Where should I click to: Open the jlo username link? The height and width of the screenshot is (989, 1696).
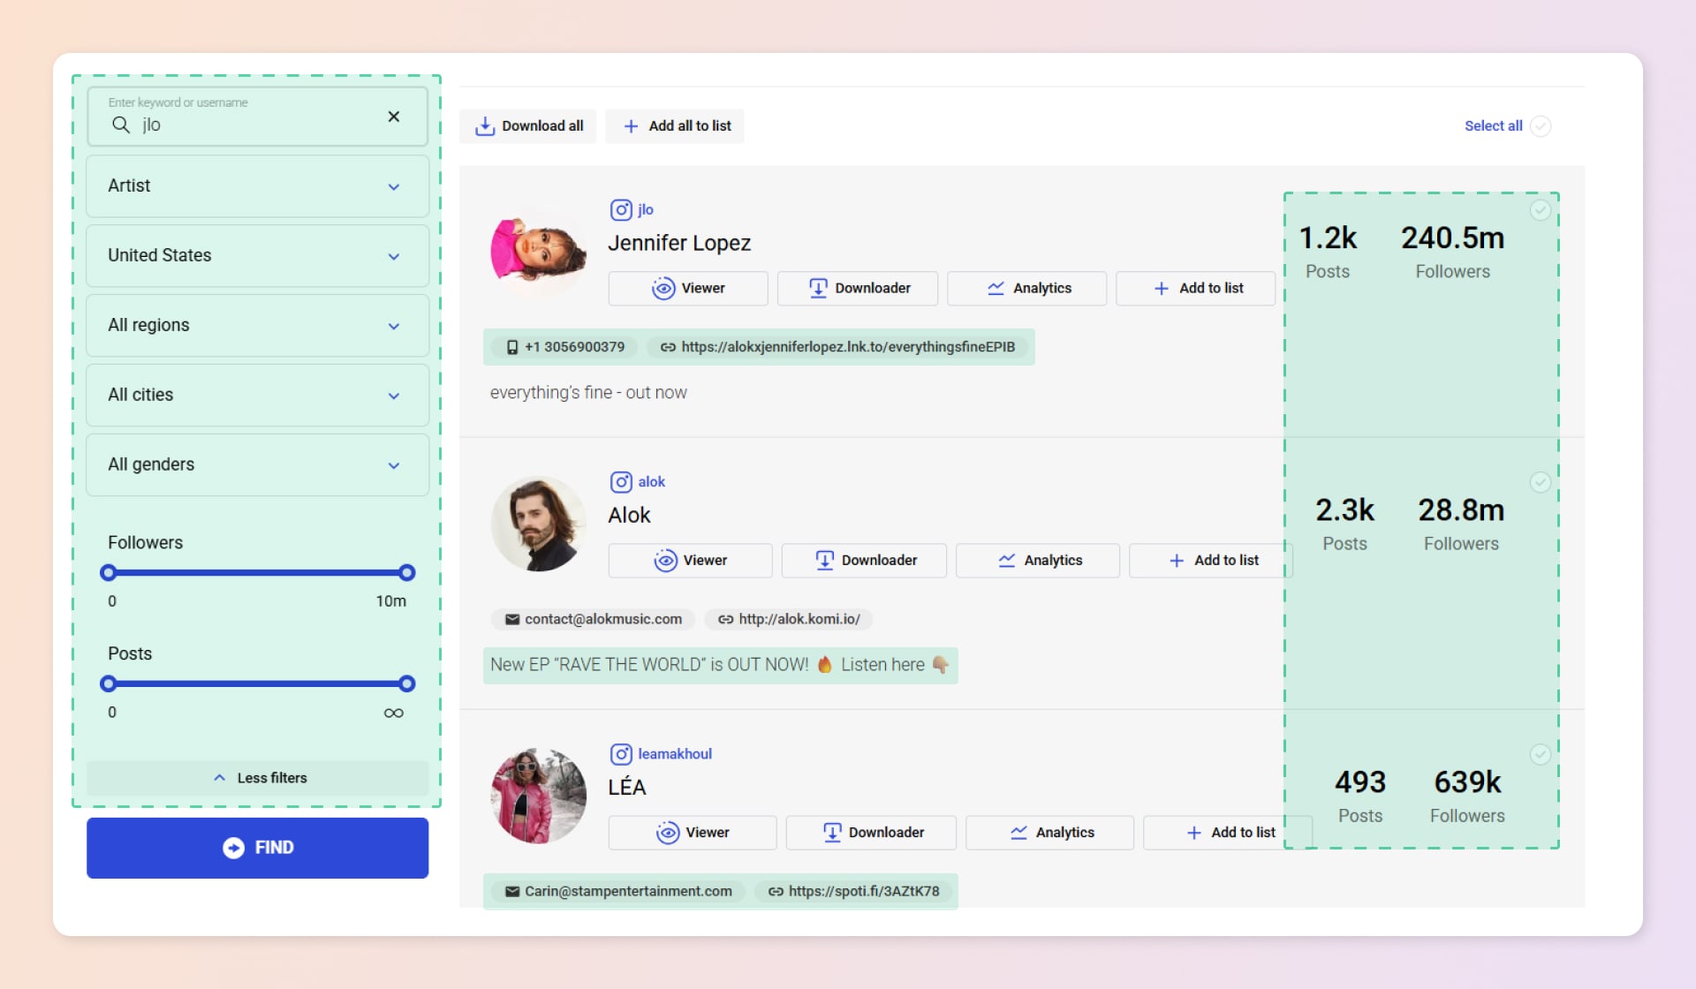coord(646,210)
